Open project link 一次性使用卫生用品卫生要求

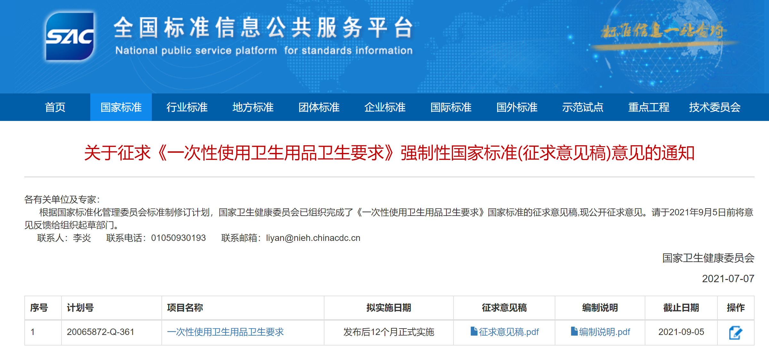click(225, 332)
